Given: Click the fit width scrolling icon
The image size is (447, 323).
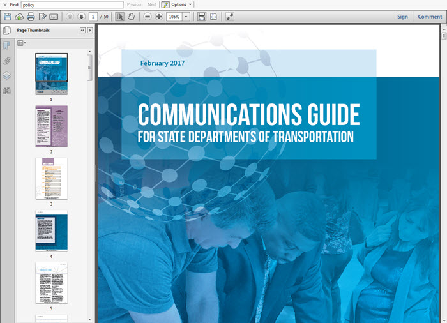Looking at the screenshot, I should [202, 17].
